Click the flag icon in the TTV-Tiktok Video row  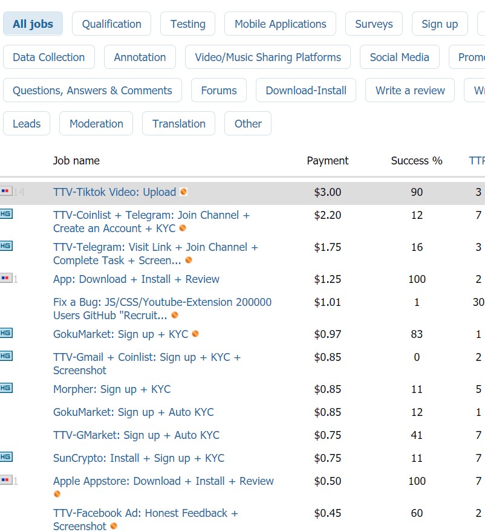pos(6,192)
